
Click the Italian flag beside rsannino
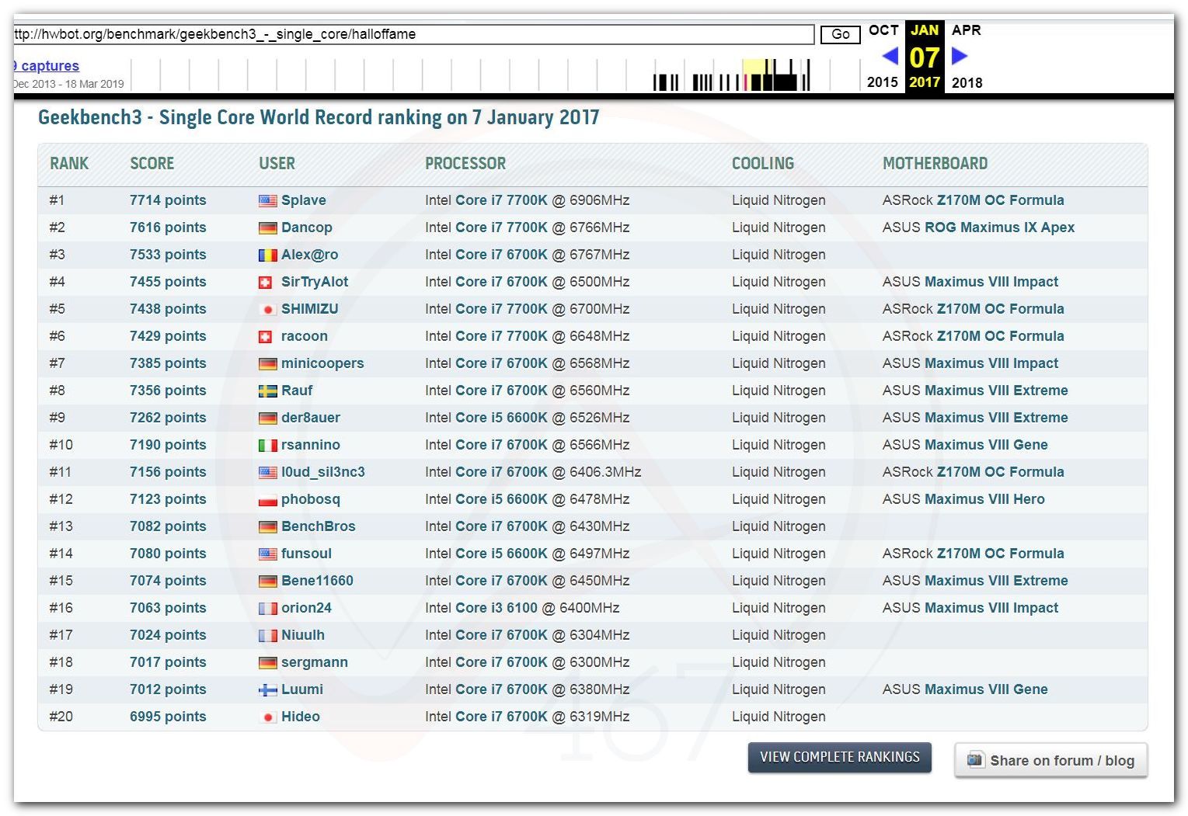click(x=267, y=445)
